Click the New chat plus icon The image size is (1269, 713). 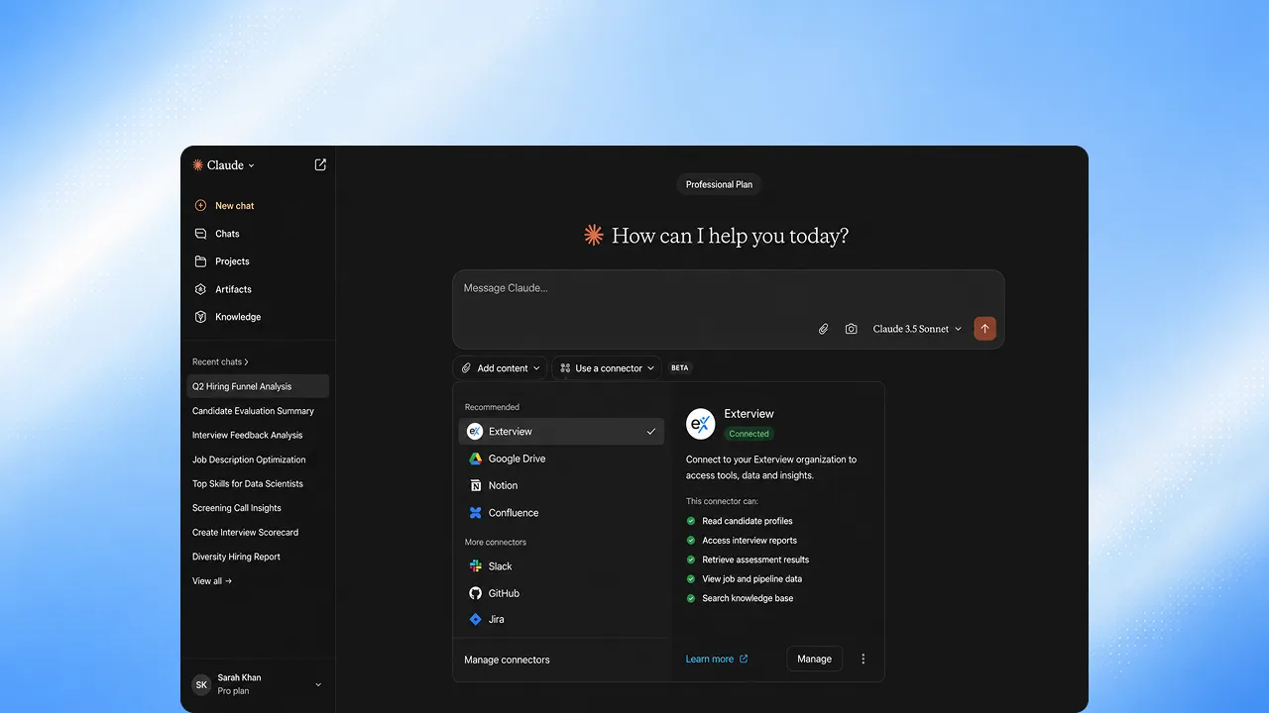pyautogui.click(x=200, y=206)
